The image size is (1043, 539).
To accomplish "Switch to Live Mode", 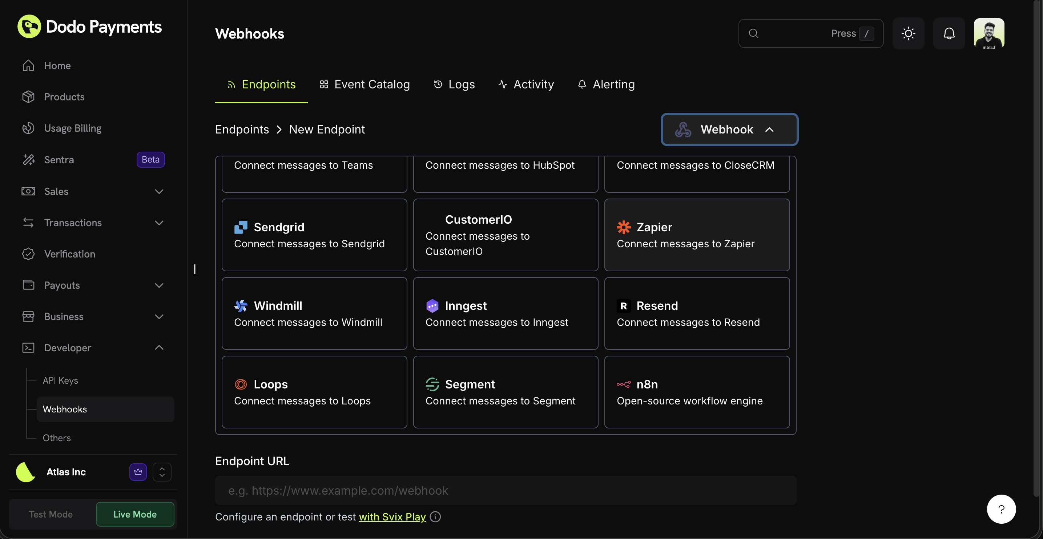I will pyautogui.click(x=135, y=514).
